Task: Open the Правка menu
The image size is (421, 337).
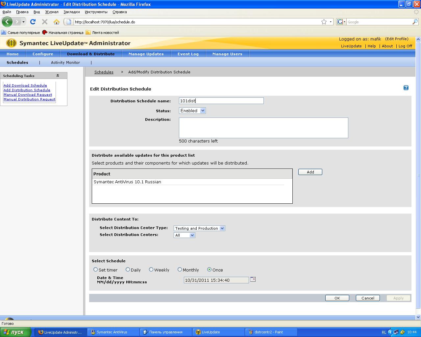Action: tap(22, 12)
